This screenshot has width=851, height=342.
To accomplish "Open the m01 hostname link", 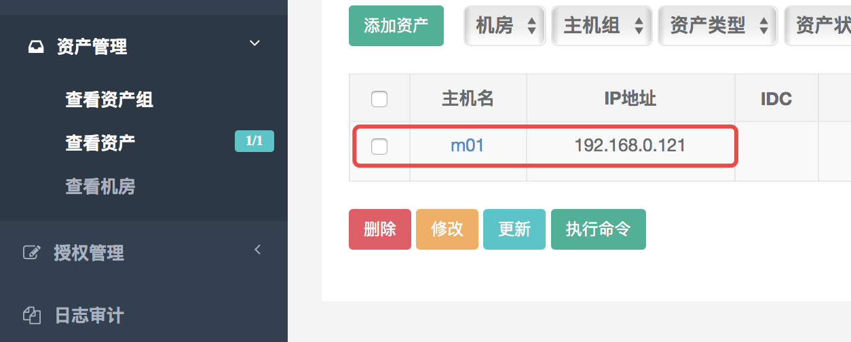I will click(467, 145).
